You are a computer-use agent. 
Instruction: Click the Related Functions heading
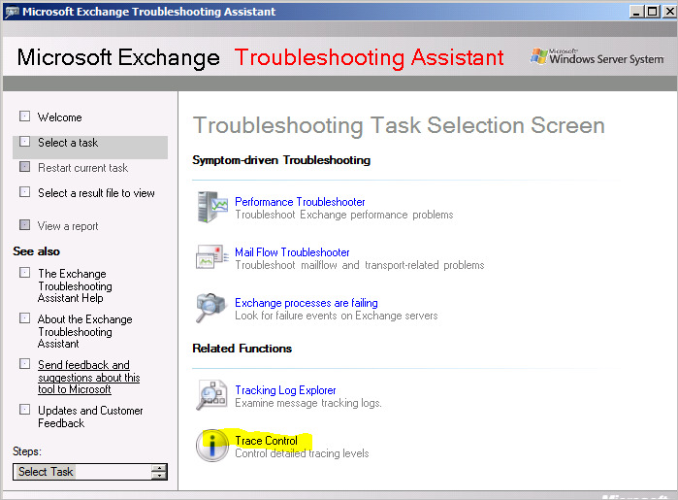tap(242, 349)
